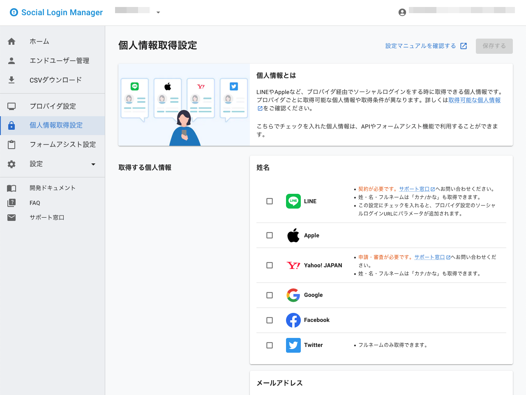Open サポート窓口 in the sidebar
Viewport: 526px width, 395px height.
tap(53, 218)
